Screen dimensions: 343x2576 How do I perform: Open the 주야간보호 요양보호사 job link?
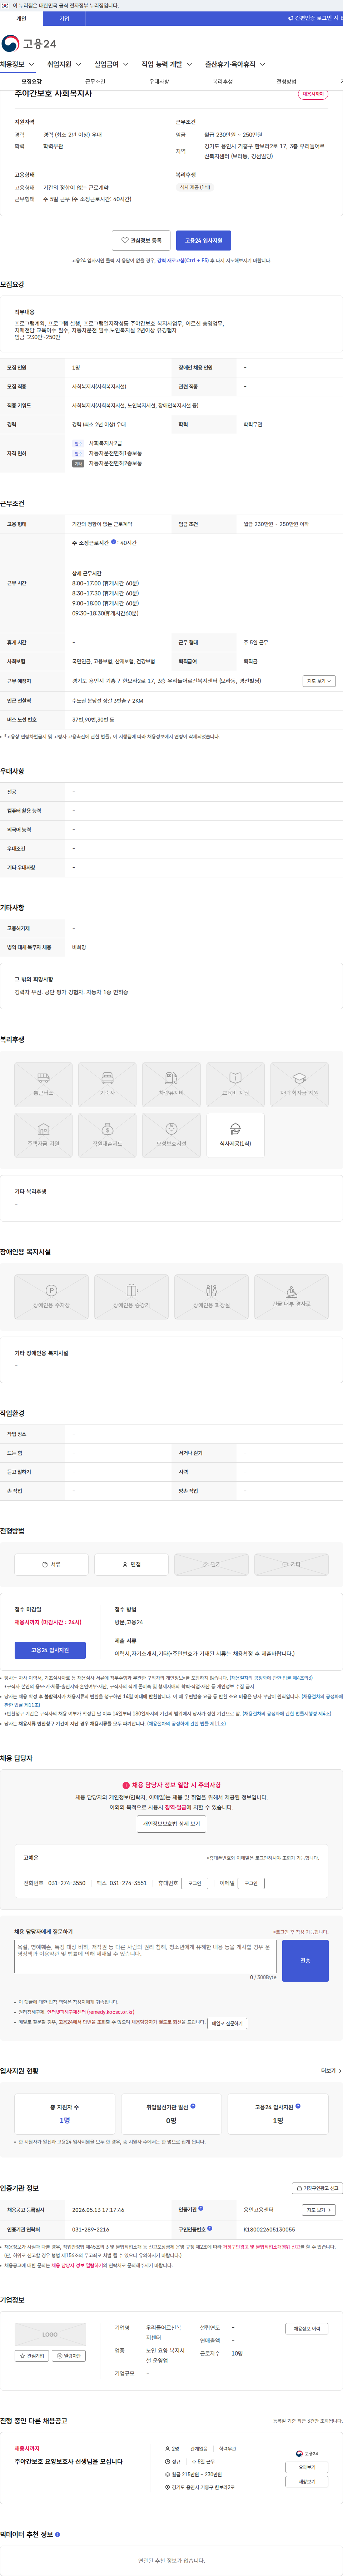coord(69,2461)
